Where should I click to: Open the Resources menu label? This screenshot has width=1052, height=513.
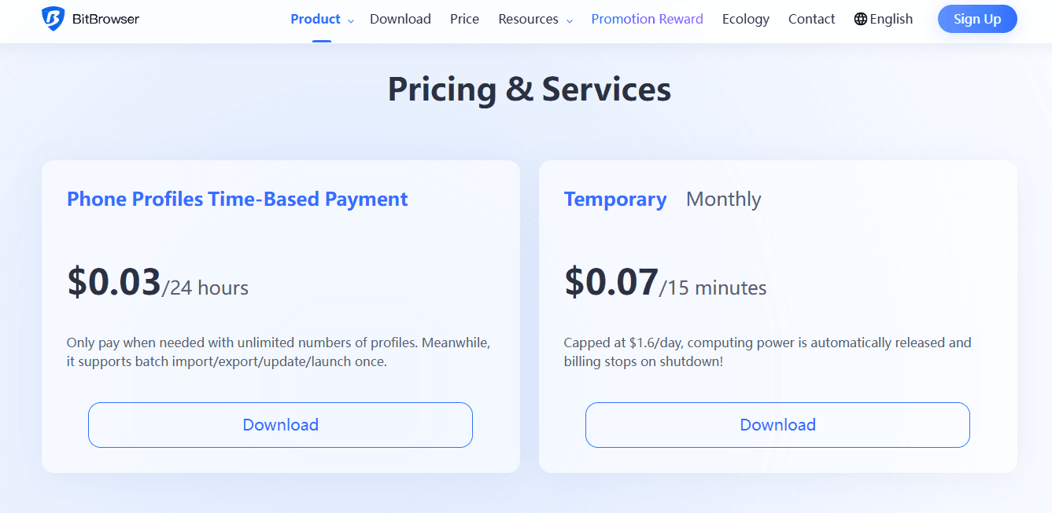(x=528, y=19)
